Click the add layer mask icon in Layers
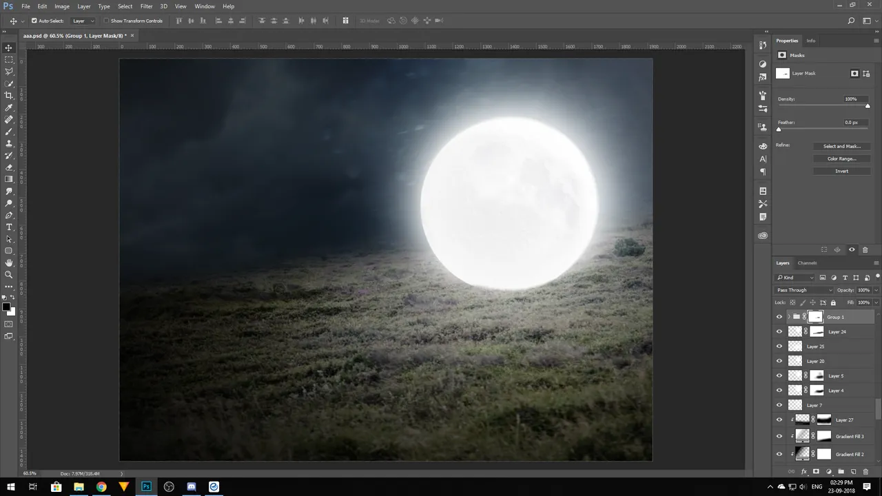Image resolution: width=882 pixels, height=496 pixels. tap(816, 472)
